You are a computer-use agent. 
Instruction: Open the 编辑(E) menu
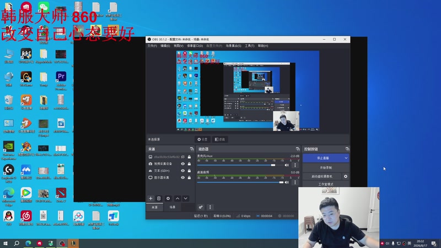(165, 46)
